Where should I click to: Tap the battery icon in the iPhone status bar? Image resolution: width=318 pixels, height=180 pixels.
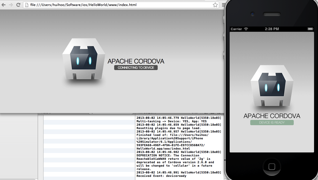(x=310, y=29)
